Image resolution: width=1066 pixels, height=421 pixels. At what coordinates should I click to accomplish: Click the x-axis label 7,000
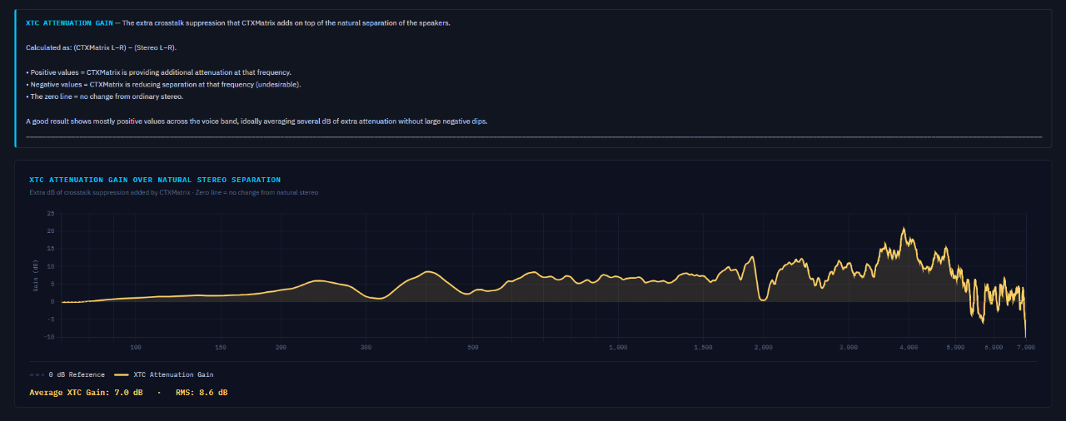[x=1025, y=346]
